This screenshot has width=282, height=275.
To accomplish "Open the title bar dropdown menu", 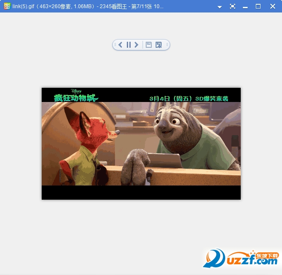I will pos(220,7).
